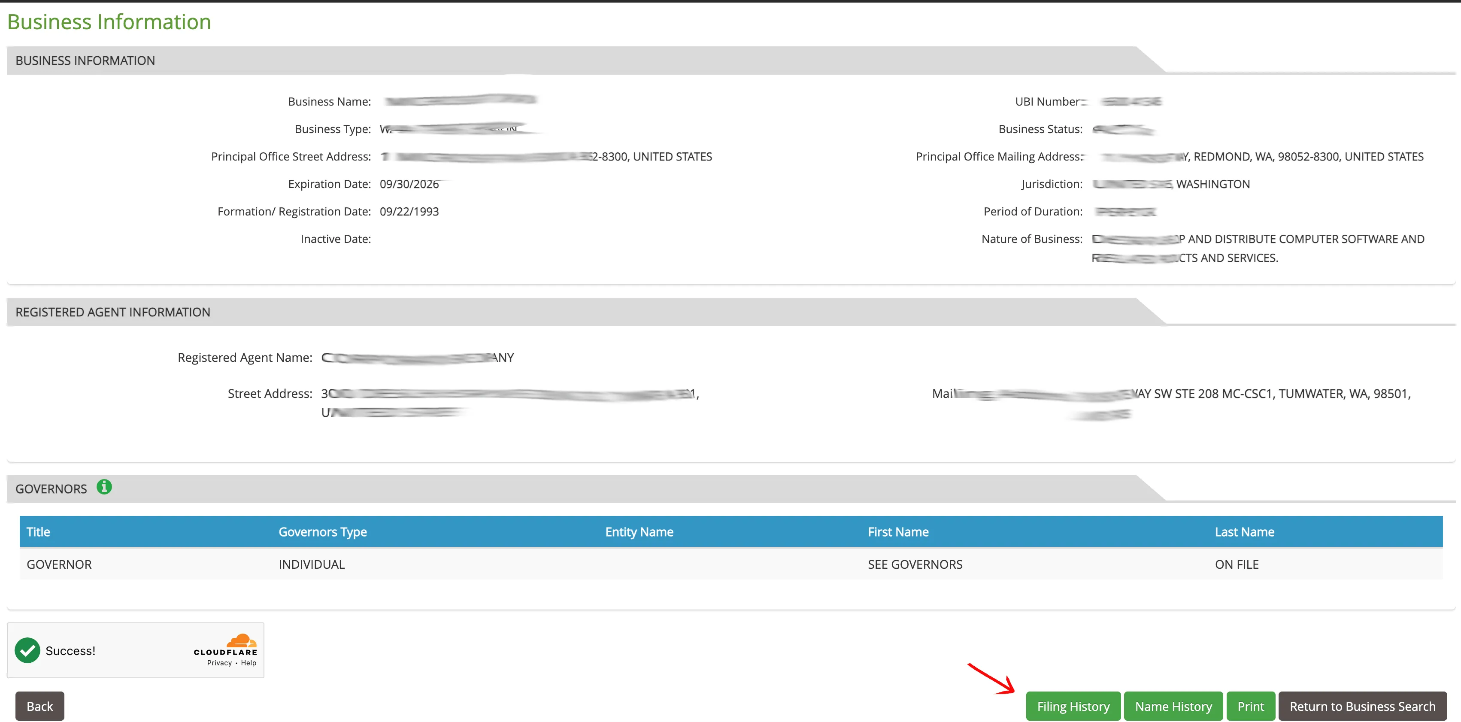Viewport: 1461px width, 722px height.
Task: Select the INDIVIDUAL governors type cell
Action: click(x=311, y=564)
